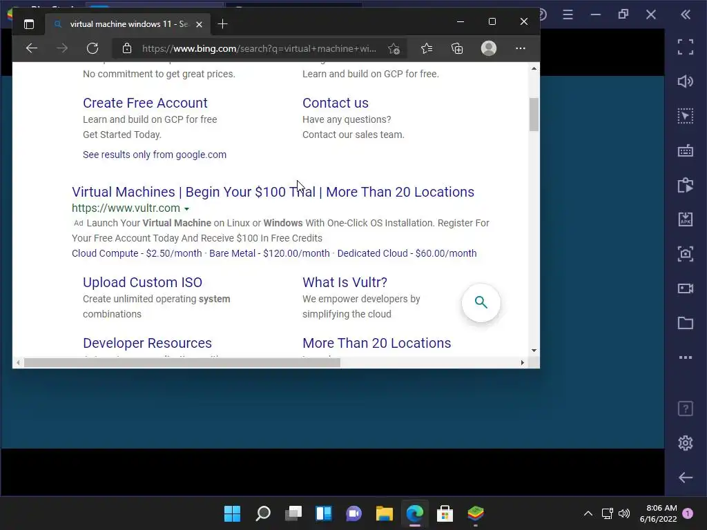Open Create Free Account link

click(145, 103)
